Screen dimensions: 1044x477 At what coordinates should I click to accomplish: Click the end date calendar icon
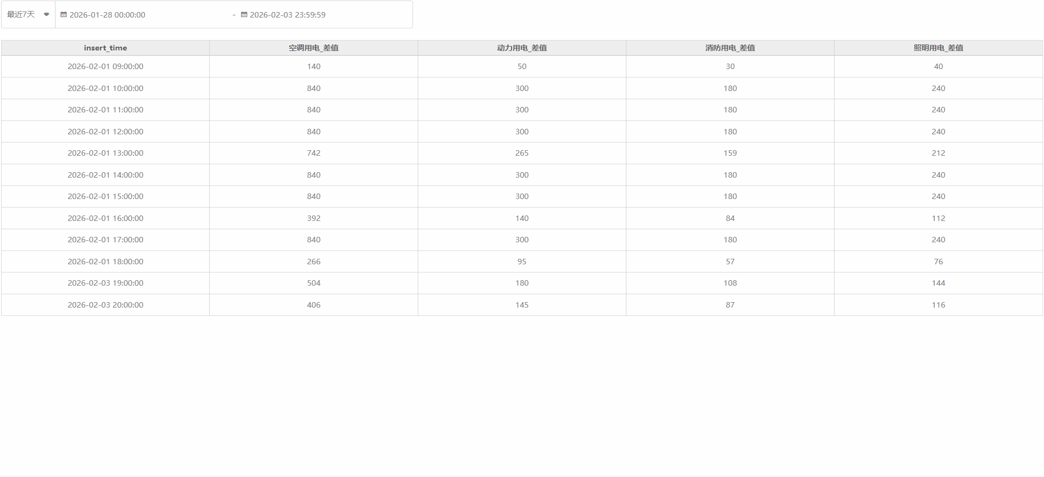click(244, 15)
